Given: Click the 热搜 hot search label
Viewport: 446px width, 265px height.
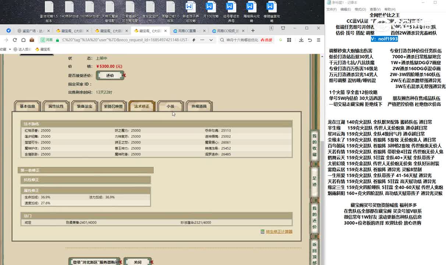Looking at the screenshot, I should [266, 40].
